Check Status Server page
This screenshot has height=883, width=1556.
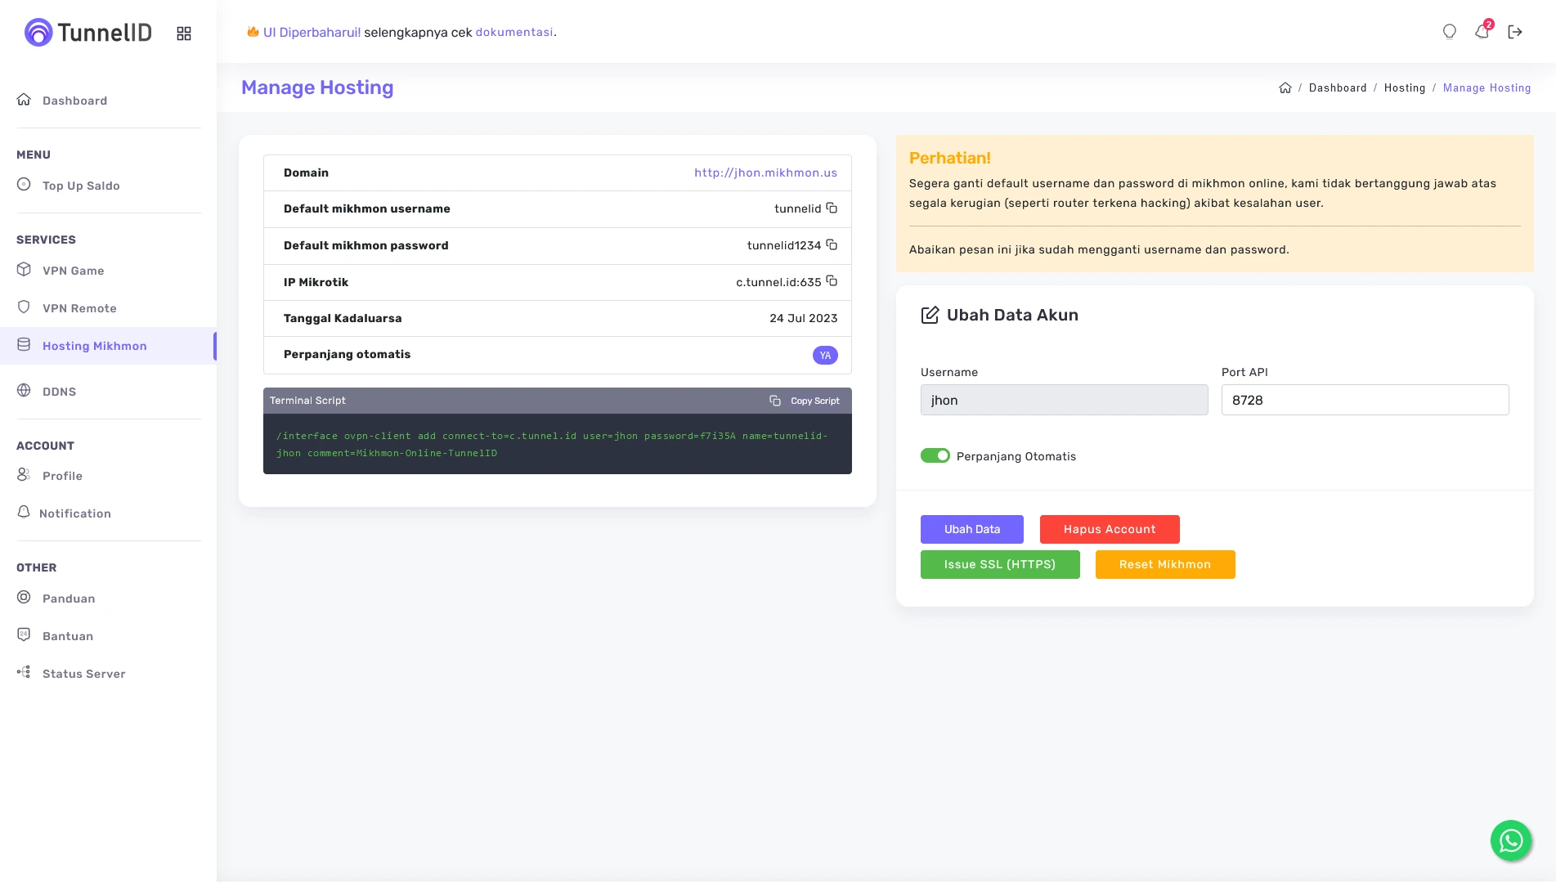tap(83, 674)
